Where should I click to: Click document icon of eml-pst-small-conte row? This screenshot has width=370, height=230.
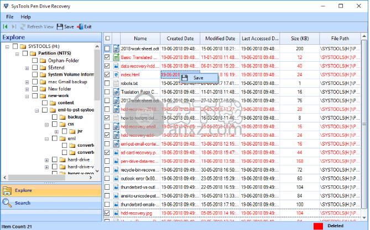point(116,144)
